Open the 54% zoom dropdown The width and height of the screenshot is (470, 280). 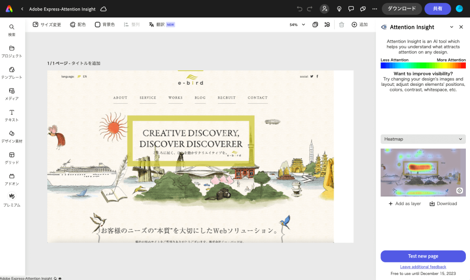297,25
